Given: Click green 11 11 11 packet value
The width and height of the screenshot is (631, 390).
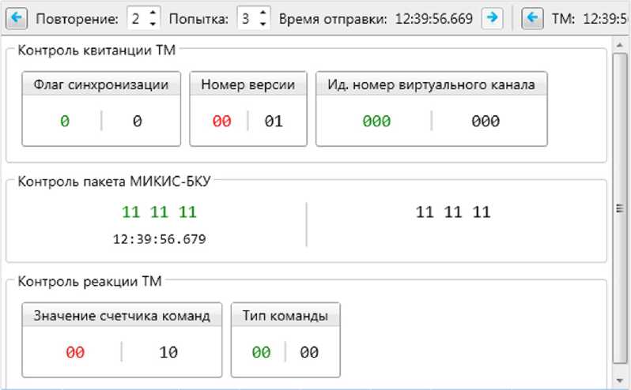Looking at the screenshot, I should coord(160,212).
